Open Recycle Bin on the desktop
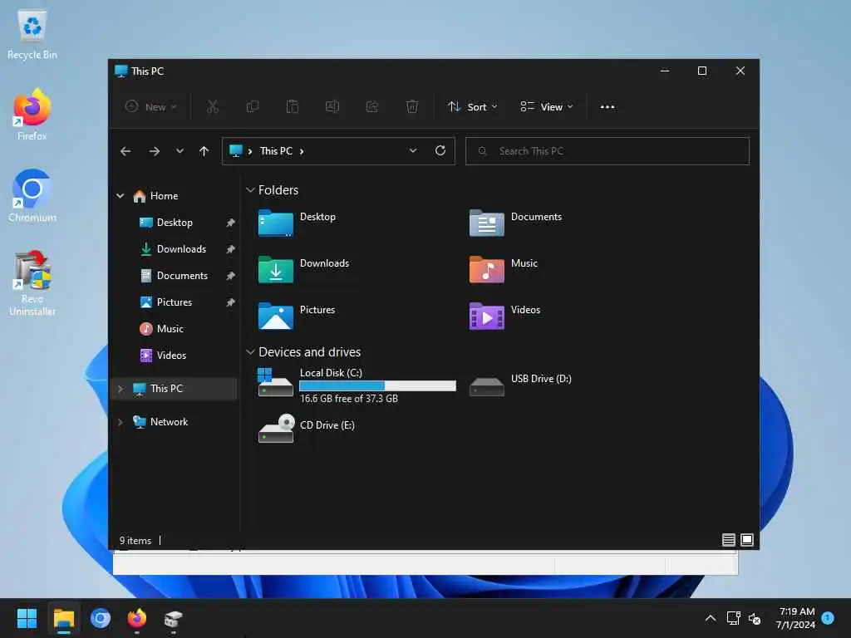Image resolution: width=851 pixels, height=638 pixels. pyautogui.click(x=32, y=34)
